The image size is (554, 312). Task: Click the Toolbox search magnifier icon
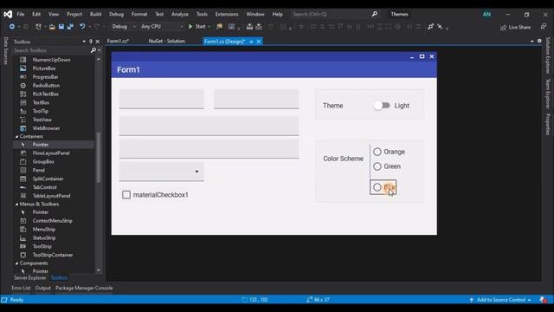93,50
